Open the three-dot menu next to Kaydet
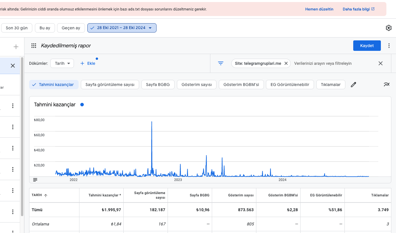The height and width of the screenshot is (233, 396). pyautogui.click(x=389, y=46)
